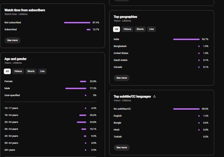The width and height of the screenshot is (224, 157).
Task: Pick Live chip in Top geographies
Action: [x=151, y=29]
